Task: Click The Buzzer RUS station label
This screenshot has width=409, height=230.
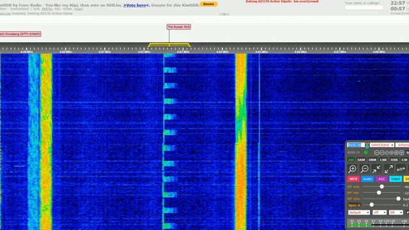Action: (x=179, y=27)
